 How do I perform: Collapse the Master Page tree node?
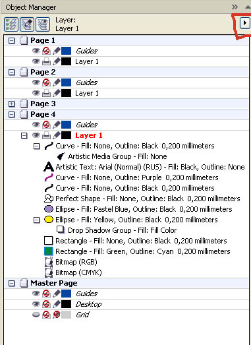pos(11,283)
